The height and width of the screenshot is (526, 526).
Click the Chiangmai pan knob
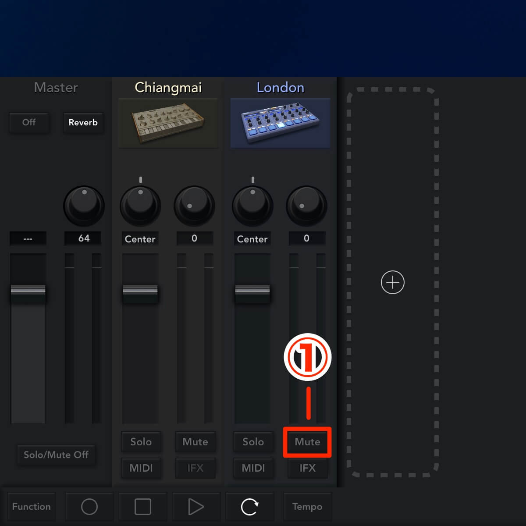[140, 206]
